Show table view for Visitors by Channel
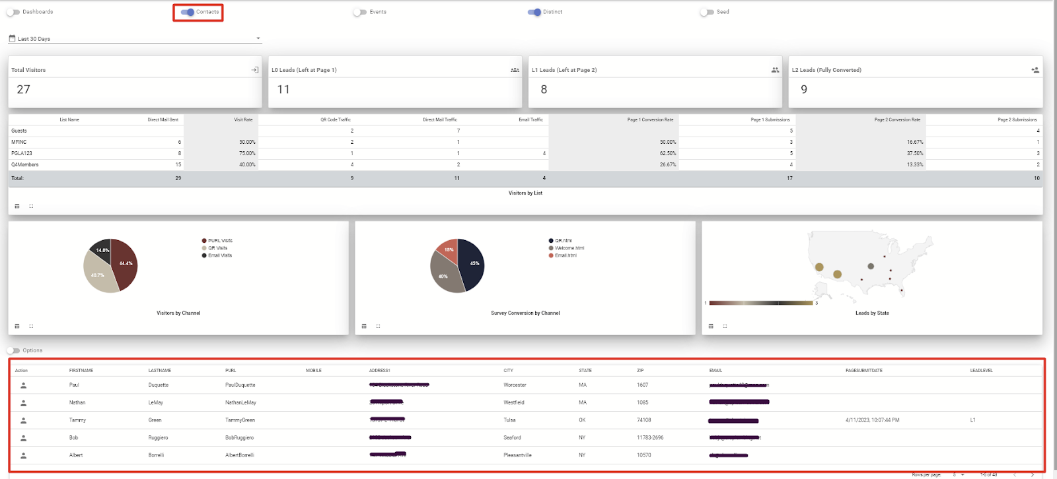Viewport: 1057px width, 479px height. point(17,326)
